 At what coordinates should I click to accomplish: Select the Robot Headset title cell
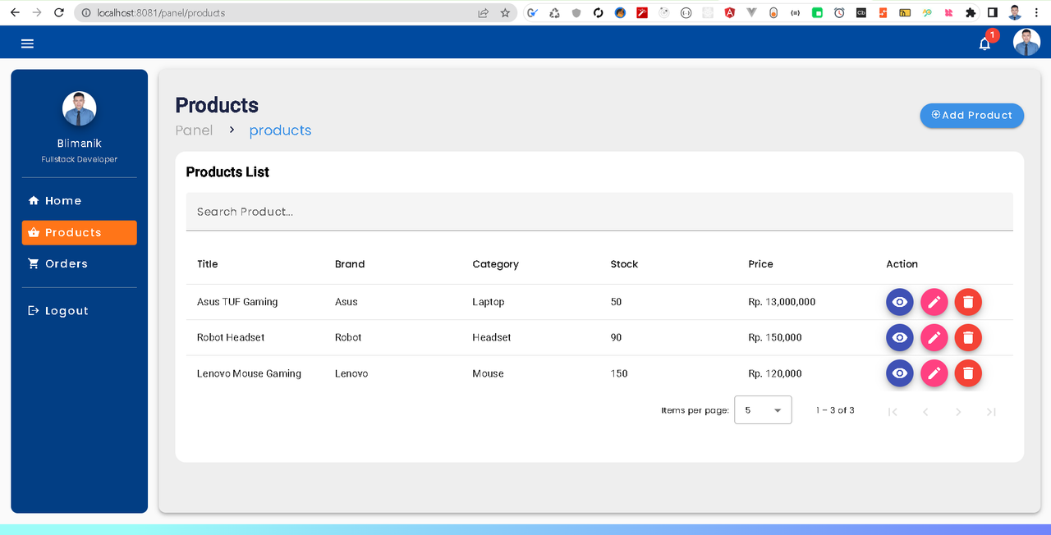[231, 337]
